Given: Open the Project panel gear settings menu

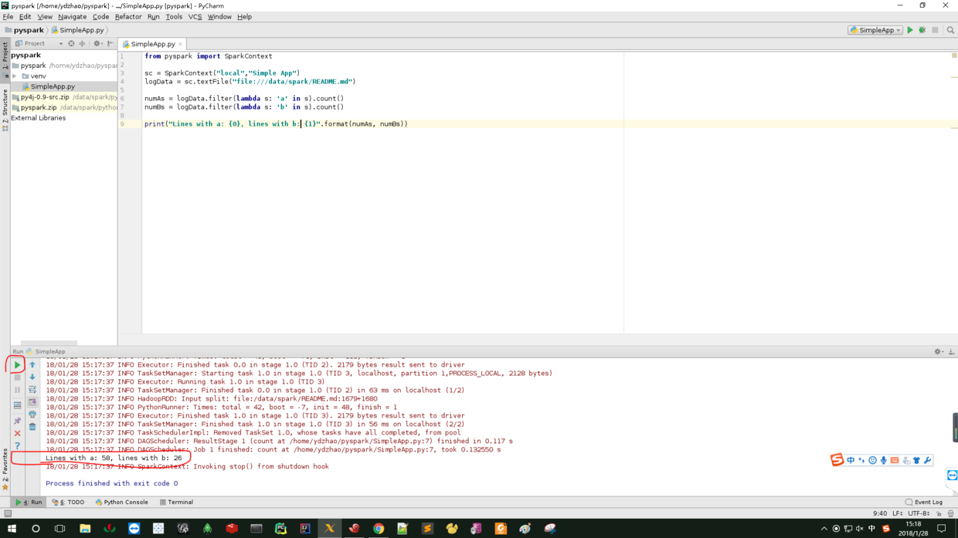Looking at the screenshot, I should tap(97, 44).
